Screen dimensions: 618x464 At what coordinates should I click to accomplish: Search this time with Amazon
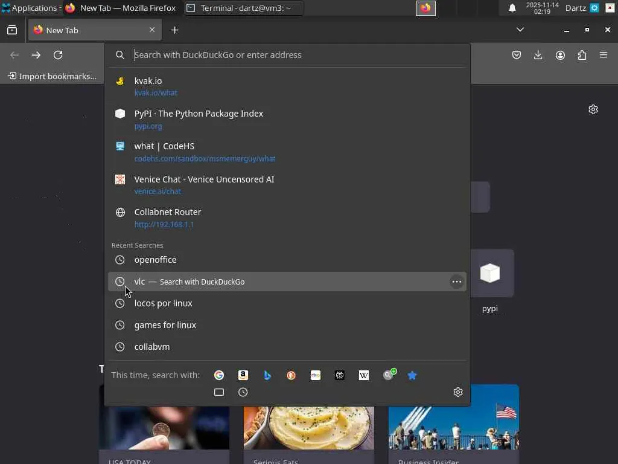(x=243, y=375)
